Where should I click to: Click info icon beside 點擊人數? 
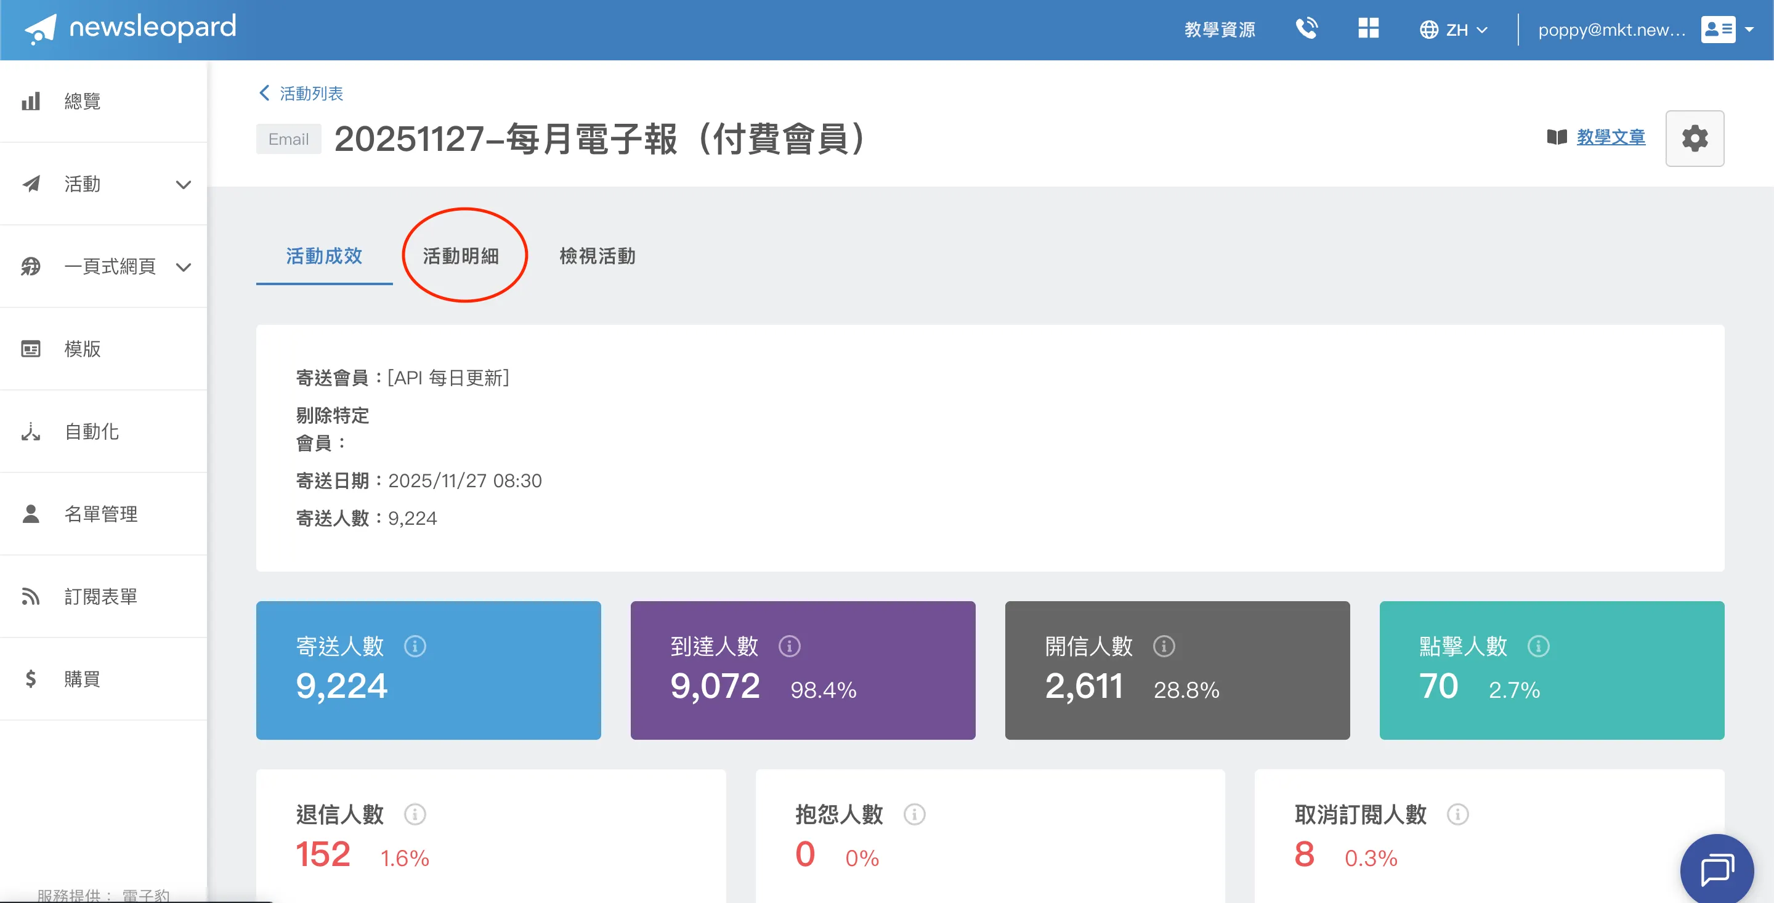tap(1538, 646)
